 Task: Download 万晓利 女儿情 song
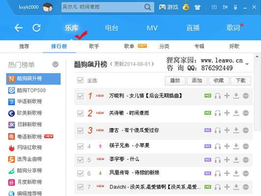click(x=236, y=96)
